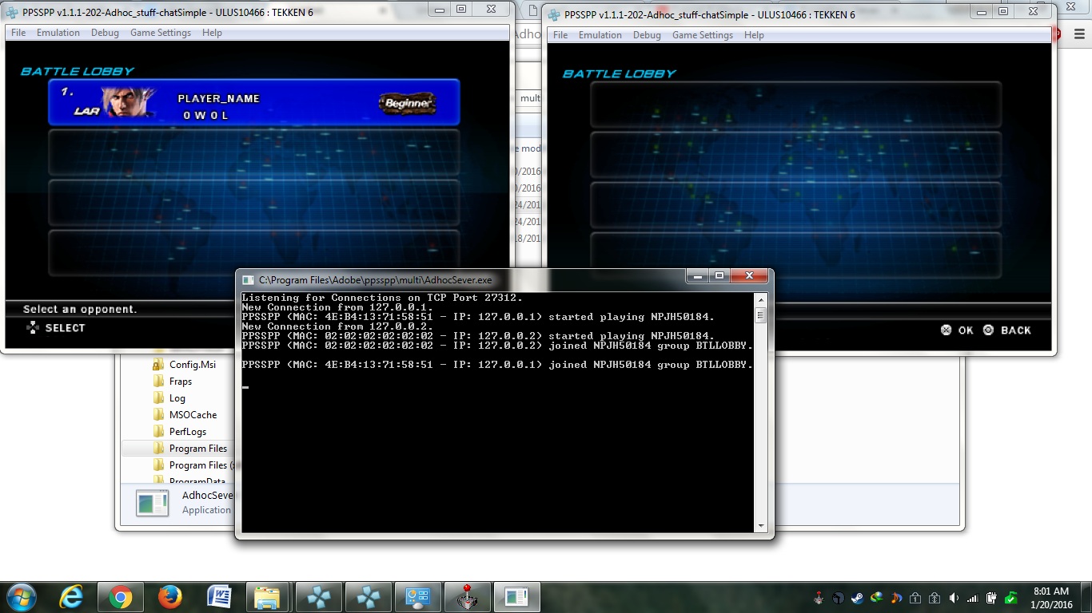Click the Windows Explorer taskbar icon

[267, 597]
